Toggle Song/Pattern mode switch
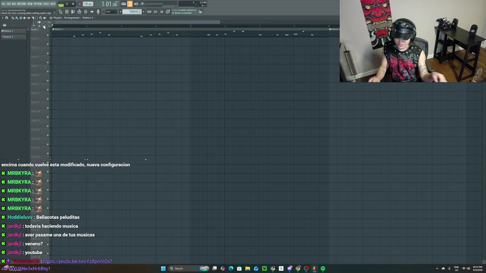The image size is (486, 273). click(x=61, y=4)
